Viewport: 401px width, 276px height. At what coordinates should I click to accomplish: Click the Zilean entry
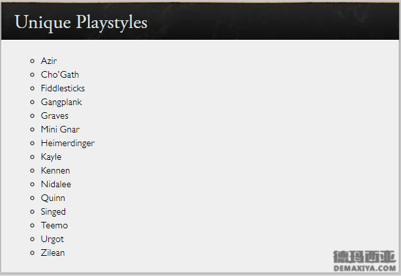53,253
